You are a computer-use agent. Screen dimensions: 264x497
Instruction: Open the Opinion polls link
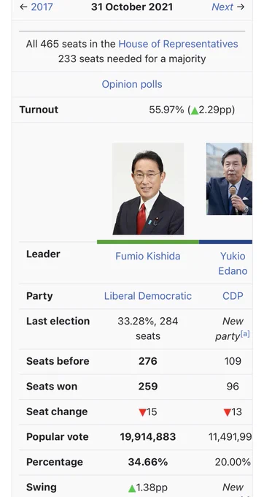point(132,84)
